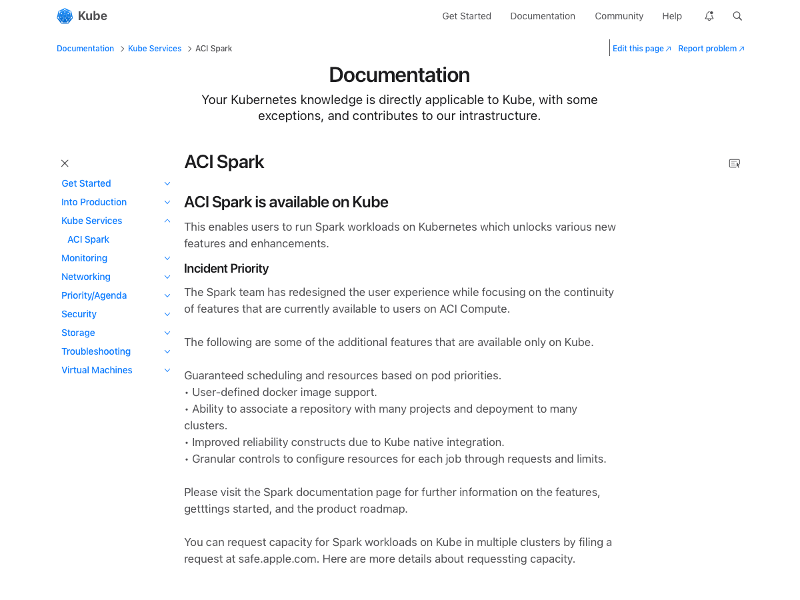This screenshot has height=600, width=800.
Task: Open Into Production sidebar link
Action: (x=94, y=202)
